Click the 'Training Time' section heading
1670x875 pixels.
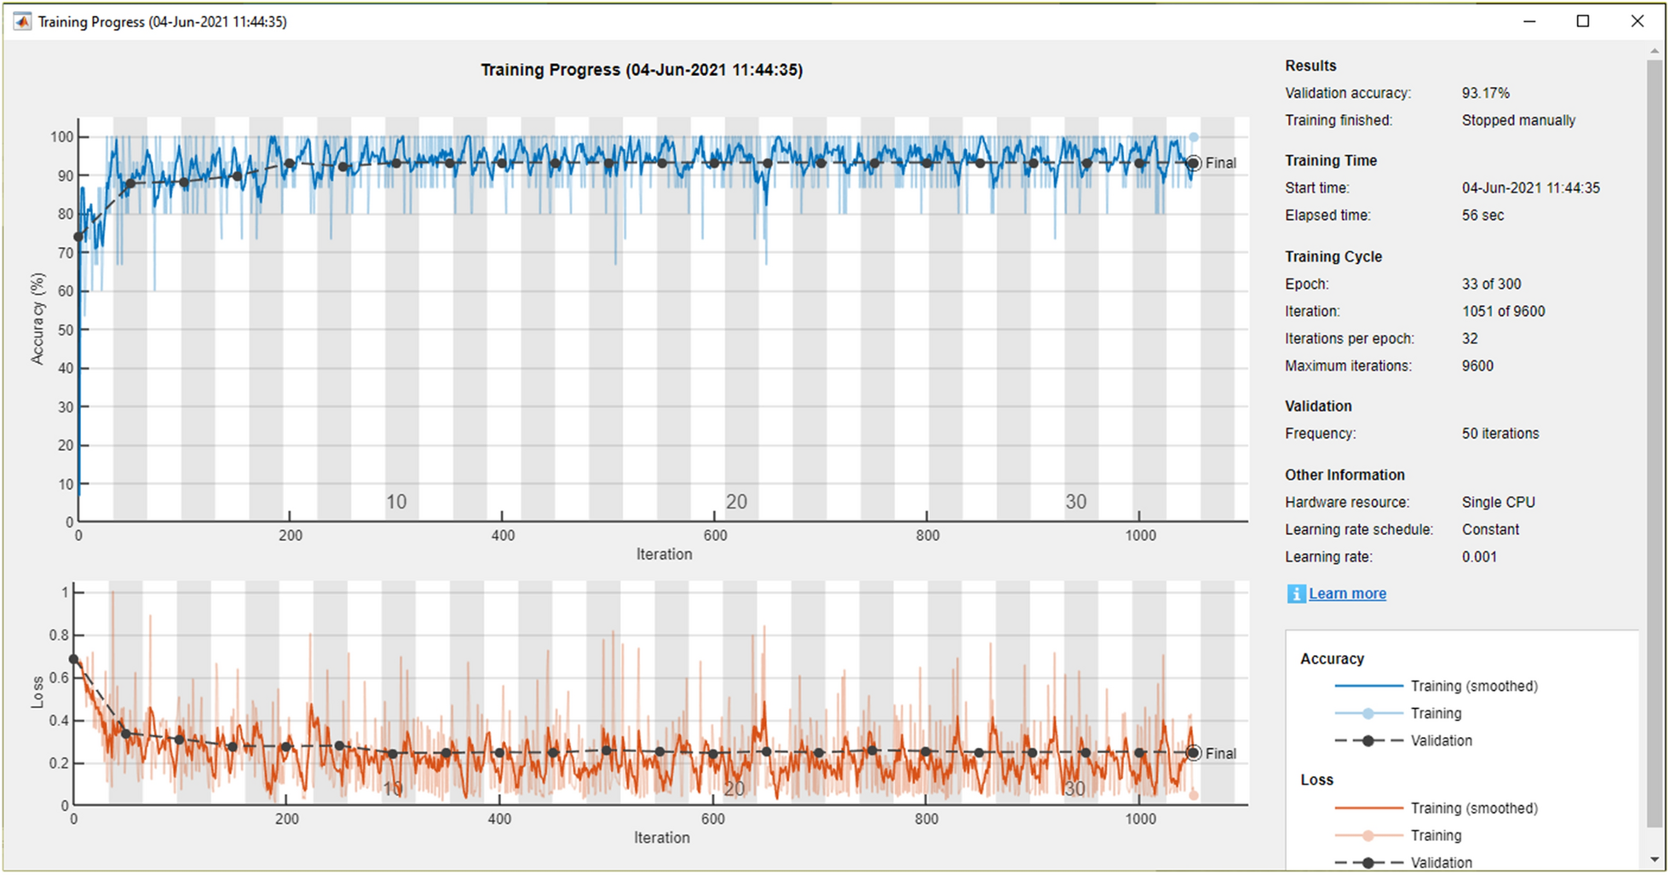tap(1331, 160)
